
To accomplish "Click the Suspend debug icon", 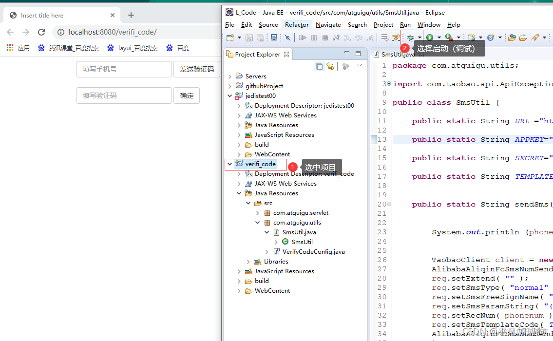I will pos(314,38).
